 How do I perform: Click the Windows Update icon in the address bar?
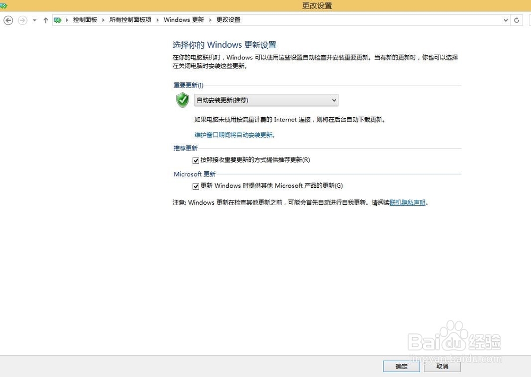point(57,20)
